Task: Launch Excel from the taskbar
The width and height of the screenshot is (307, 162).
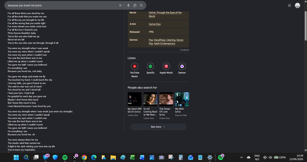Action: point(133,157)
